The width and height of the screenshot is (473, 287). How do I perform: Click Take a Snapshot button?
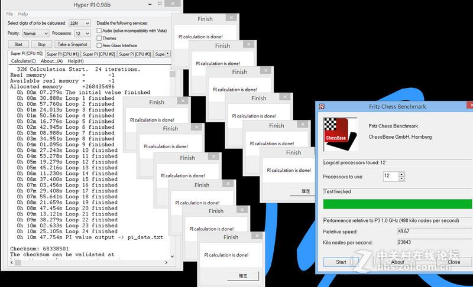tap(72, 44)
